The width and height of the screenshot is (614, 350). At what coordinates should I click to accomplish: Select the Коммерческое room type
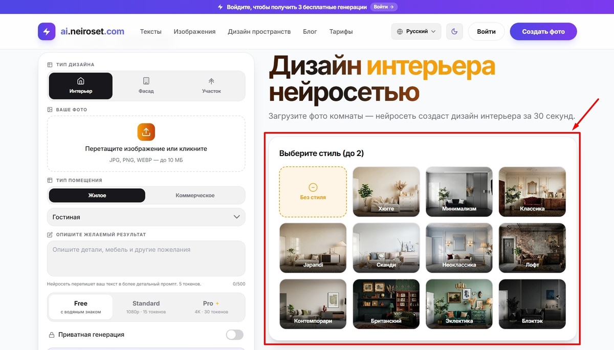click(x=195, y=195)
